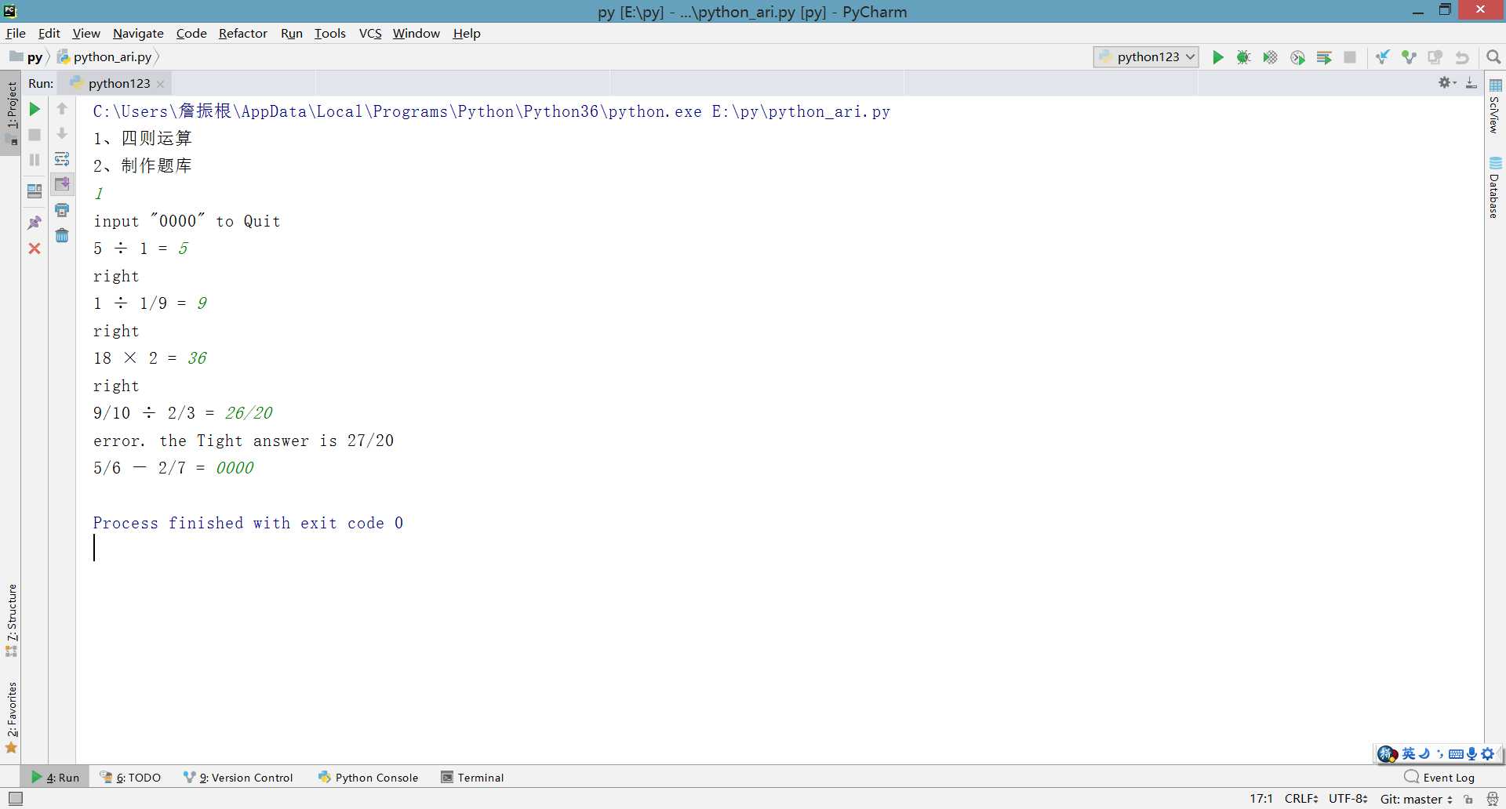This screenshot has height=809, width=1506.
Task: Print console output using printer icon
Action: 62,210
